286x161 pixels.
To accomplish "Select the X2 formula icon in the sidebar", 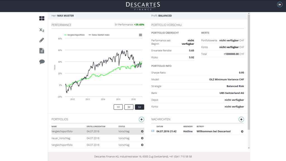I will pyautogui.click(x=41, y=29).
